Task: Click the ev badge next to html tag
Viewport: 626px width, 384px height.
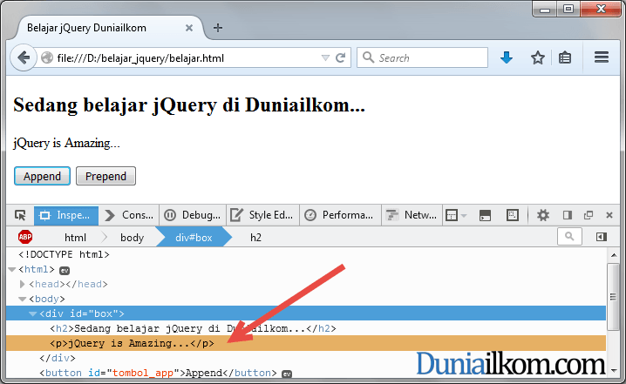Action: tap(65, 271)
